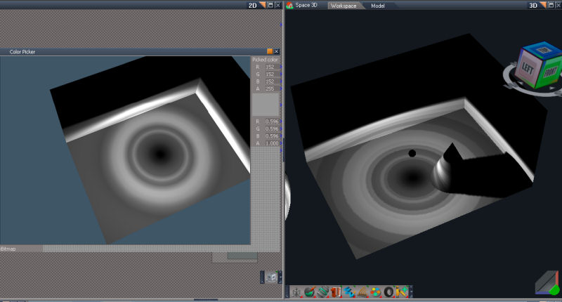Expand the blue arrow next to R 152
This screenshot has height=302, width=562.
(281, 67)
